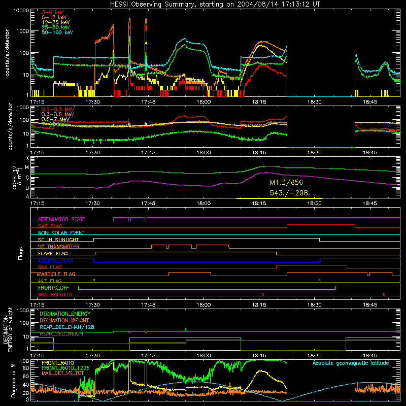Select the ATTENUATOR_STATE flag label

61,219
